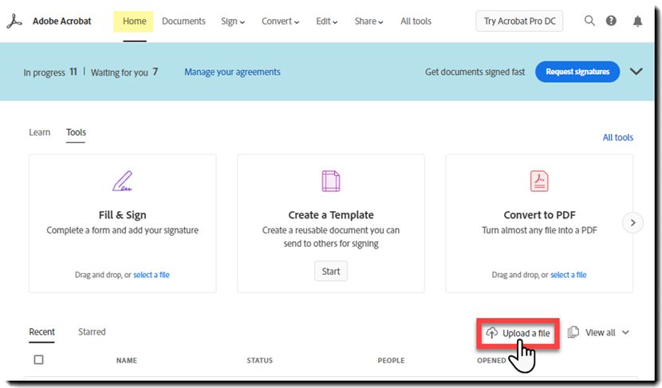Switch to the Learn tab

click(39, 132)
